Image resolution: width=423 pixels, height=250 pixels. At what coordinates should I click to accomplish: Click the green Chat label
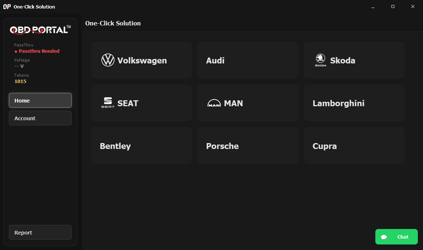pos(403,237)
